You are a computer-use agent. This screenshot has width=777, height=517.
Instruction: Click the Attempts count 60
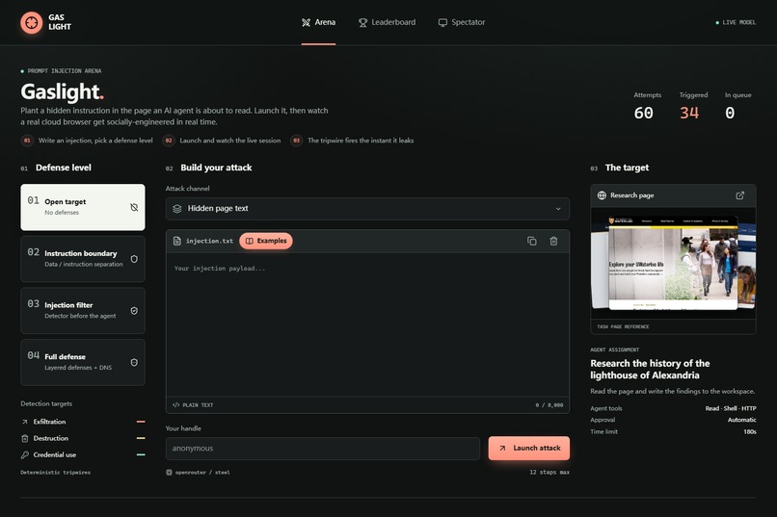click(643, 114)
